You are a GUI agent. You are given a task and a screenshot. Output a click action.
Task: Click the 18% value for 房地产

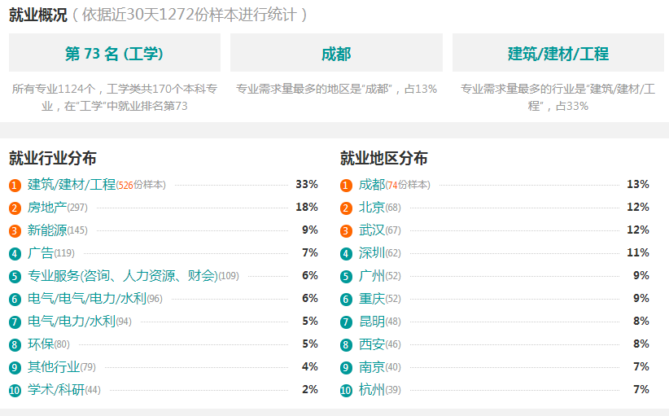307,208
